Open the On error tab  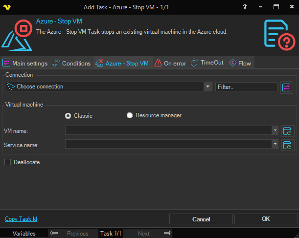(170, 63)
